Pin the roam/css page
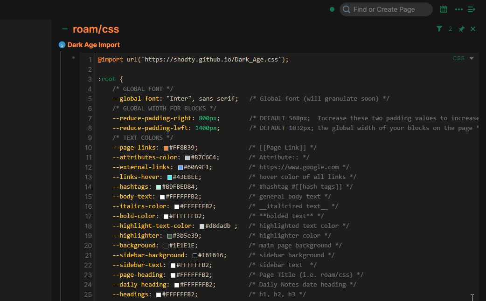Viewport: 486px width, 301px height. pos(461,29)
